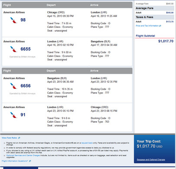Viewport: 176px width, 169px height.
Task: Open the Price and Tax Information link
Action: click(147, 26)
